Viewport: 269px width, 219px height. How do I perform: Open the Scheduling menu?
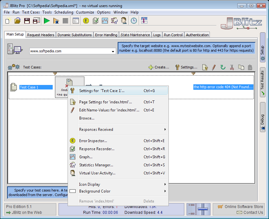(x=64, y=12)
